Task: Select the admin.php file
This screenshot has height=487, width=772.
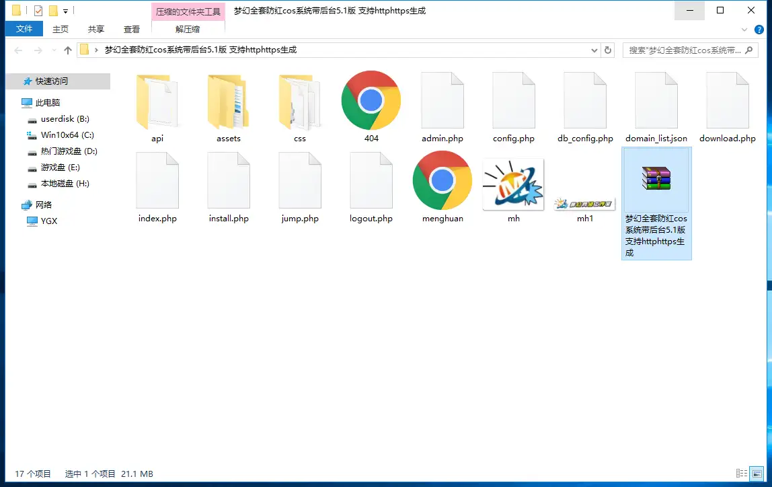Action: [x=442, y=101]
